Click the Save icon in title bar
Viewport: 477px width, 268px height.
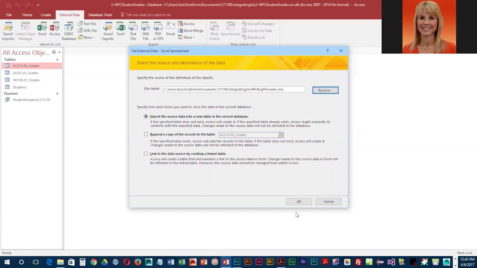(9, 5)
